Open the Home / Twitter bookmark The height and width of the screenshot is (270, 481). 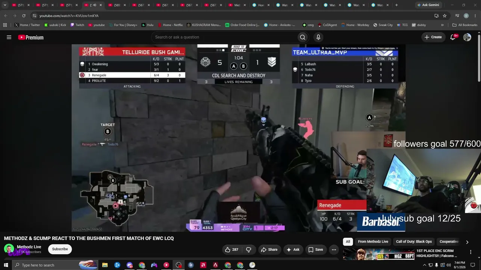pyautogui.click(x=27, y=25)
